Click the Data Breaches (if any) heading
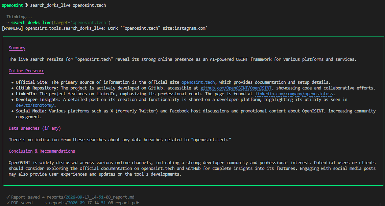This screenshot has width=385, height=206. (35, 128)
